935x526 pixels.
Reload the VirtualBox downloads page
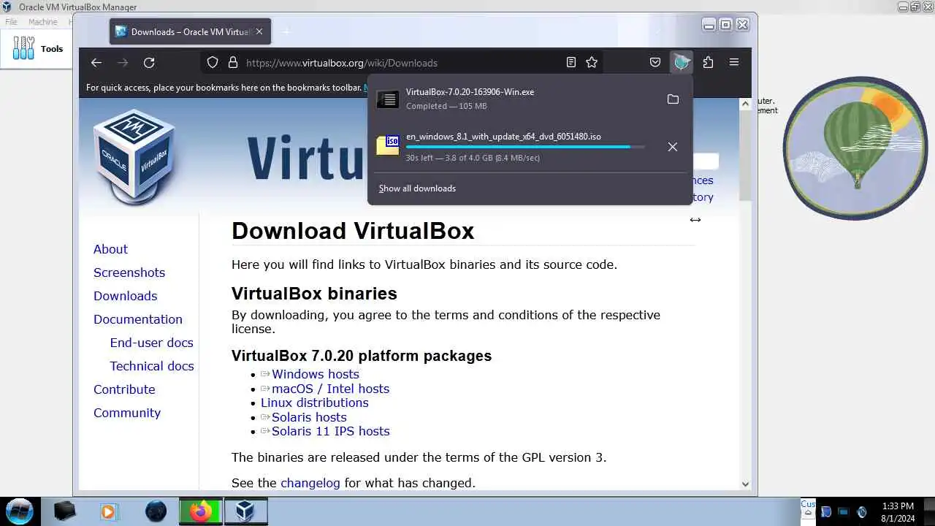pos(149,63)
